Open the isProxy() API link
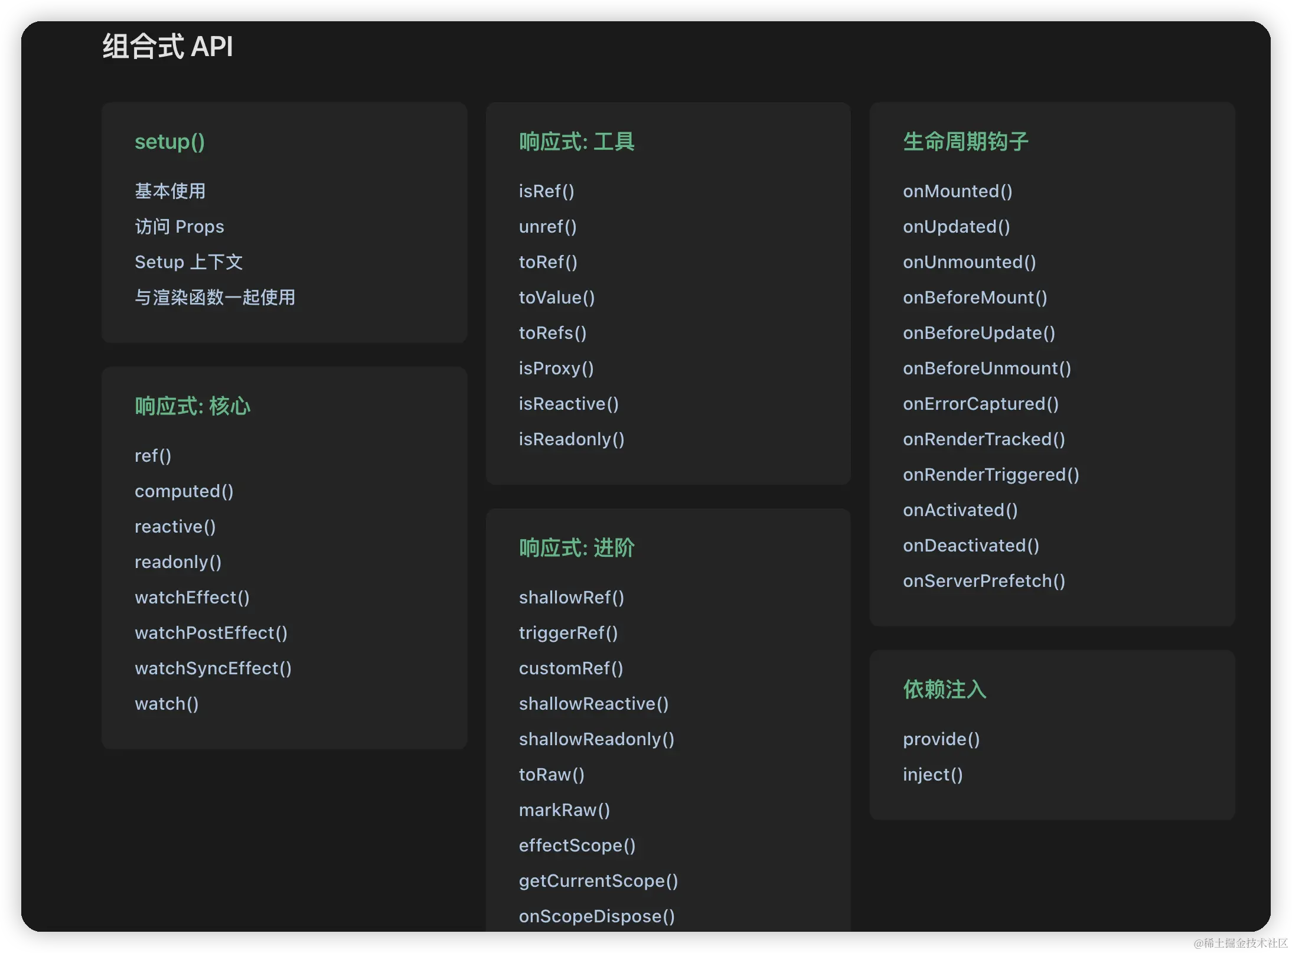The height and width of the screenshot is (953, 1292). [556, 368]
